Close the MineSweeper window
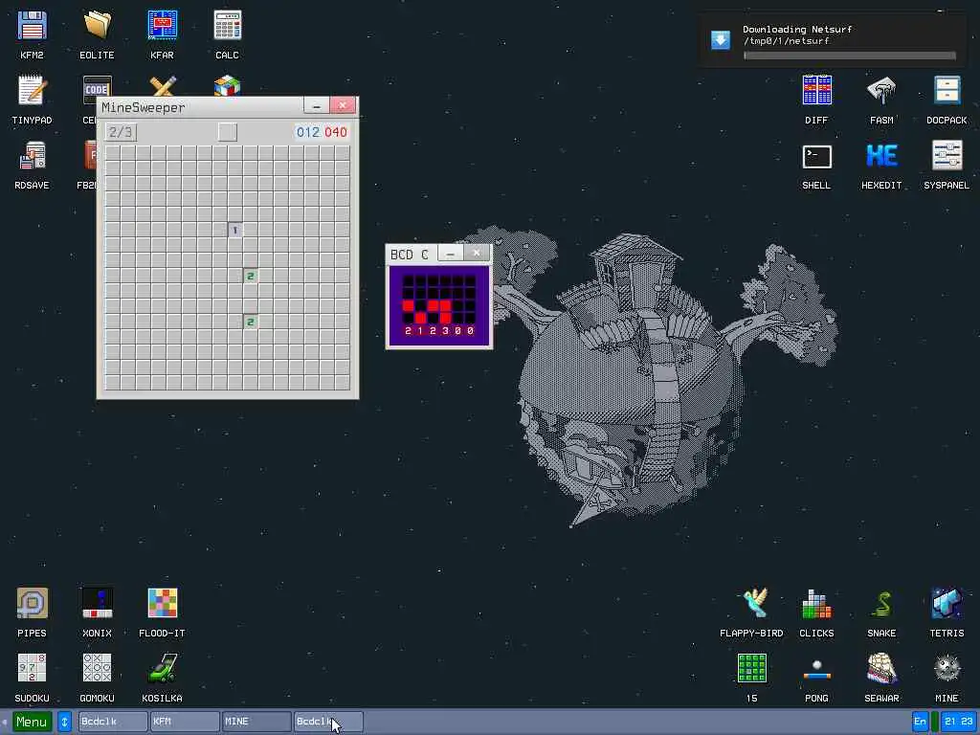The height and width of the screenshot is (735, 980). point(343,105)
